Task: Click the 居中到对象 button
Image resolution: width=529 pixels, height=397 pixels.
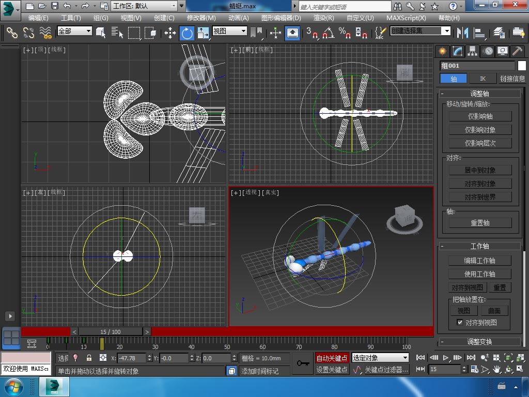Action: (480, 170)
